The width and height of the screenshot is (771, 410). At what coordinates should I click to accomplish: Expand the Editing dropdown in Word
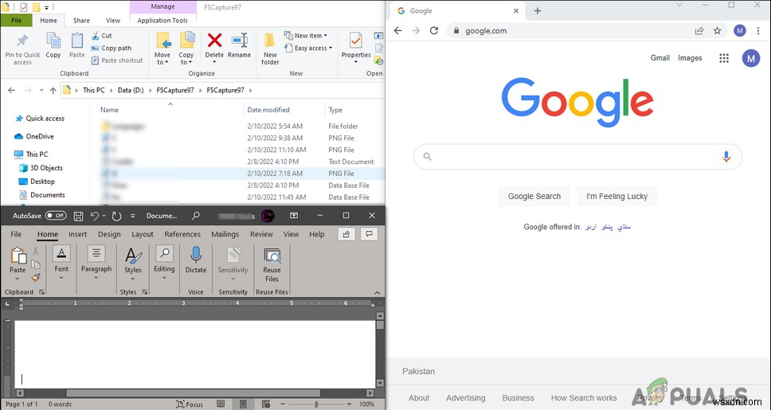tap(164, 279)
